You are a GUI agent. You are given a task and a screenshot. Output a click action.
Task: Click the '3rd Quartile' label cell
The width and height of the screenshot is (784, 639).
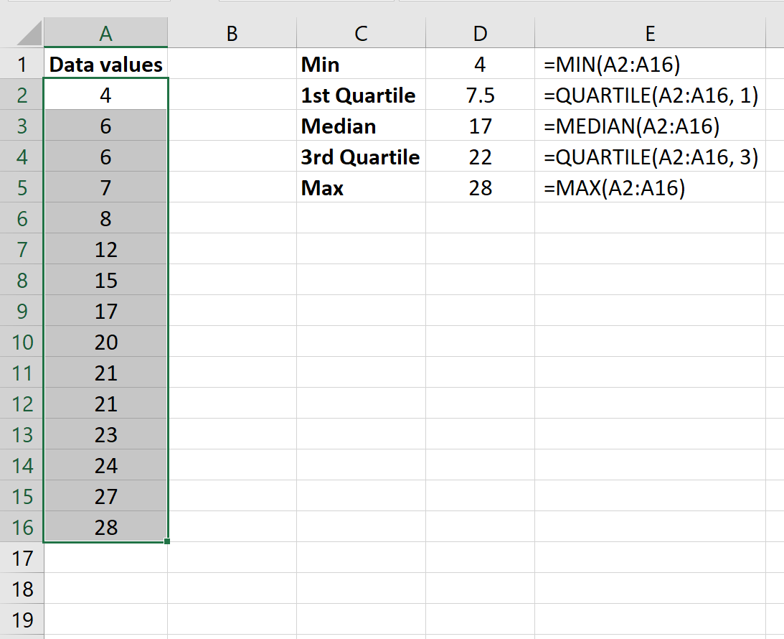point(361,157)
